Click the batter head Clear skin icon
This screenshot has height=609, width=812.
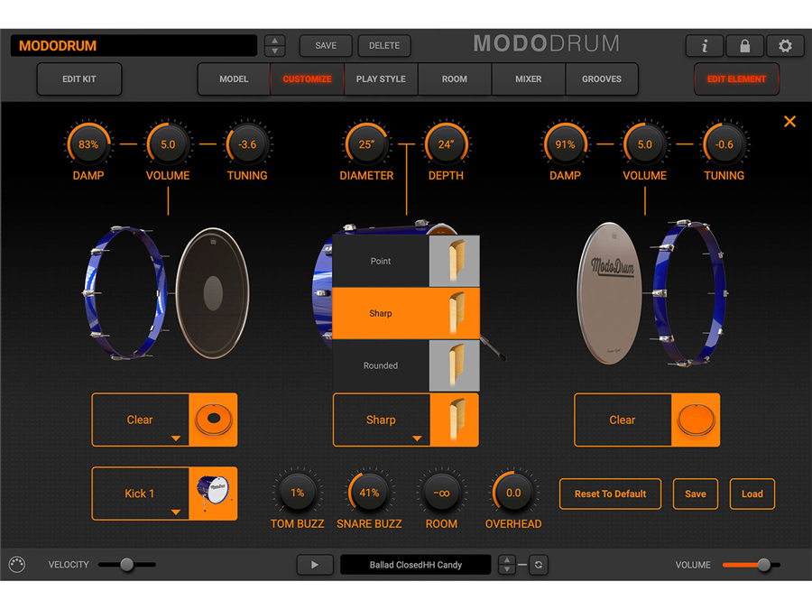213,420
